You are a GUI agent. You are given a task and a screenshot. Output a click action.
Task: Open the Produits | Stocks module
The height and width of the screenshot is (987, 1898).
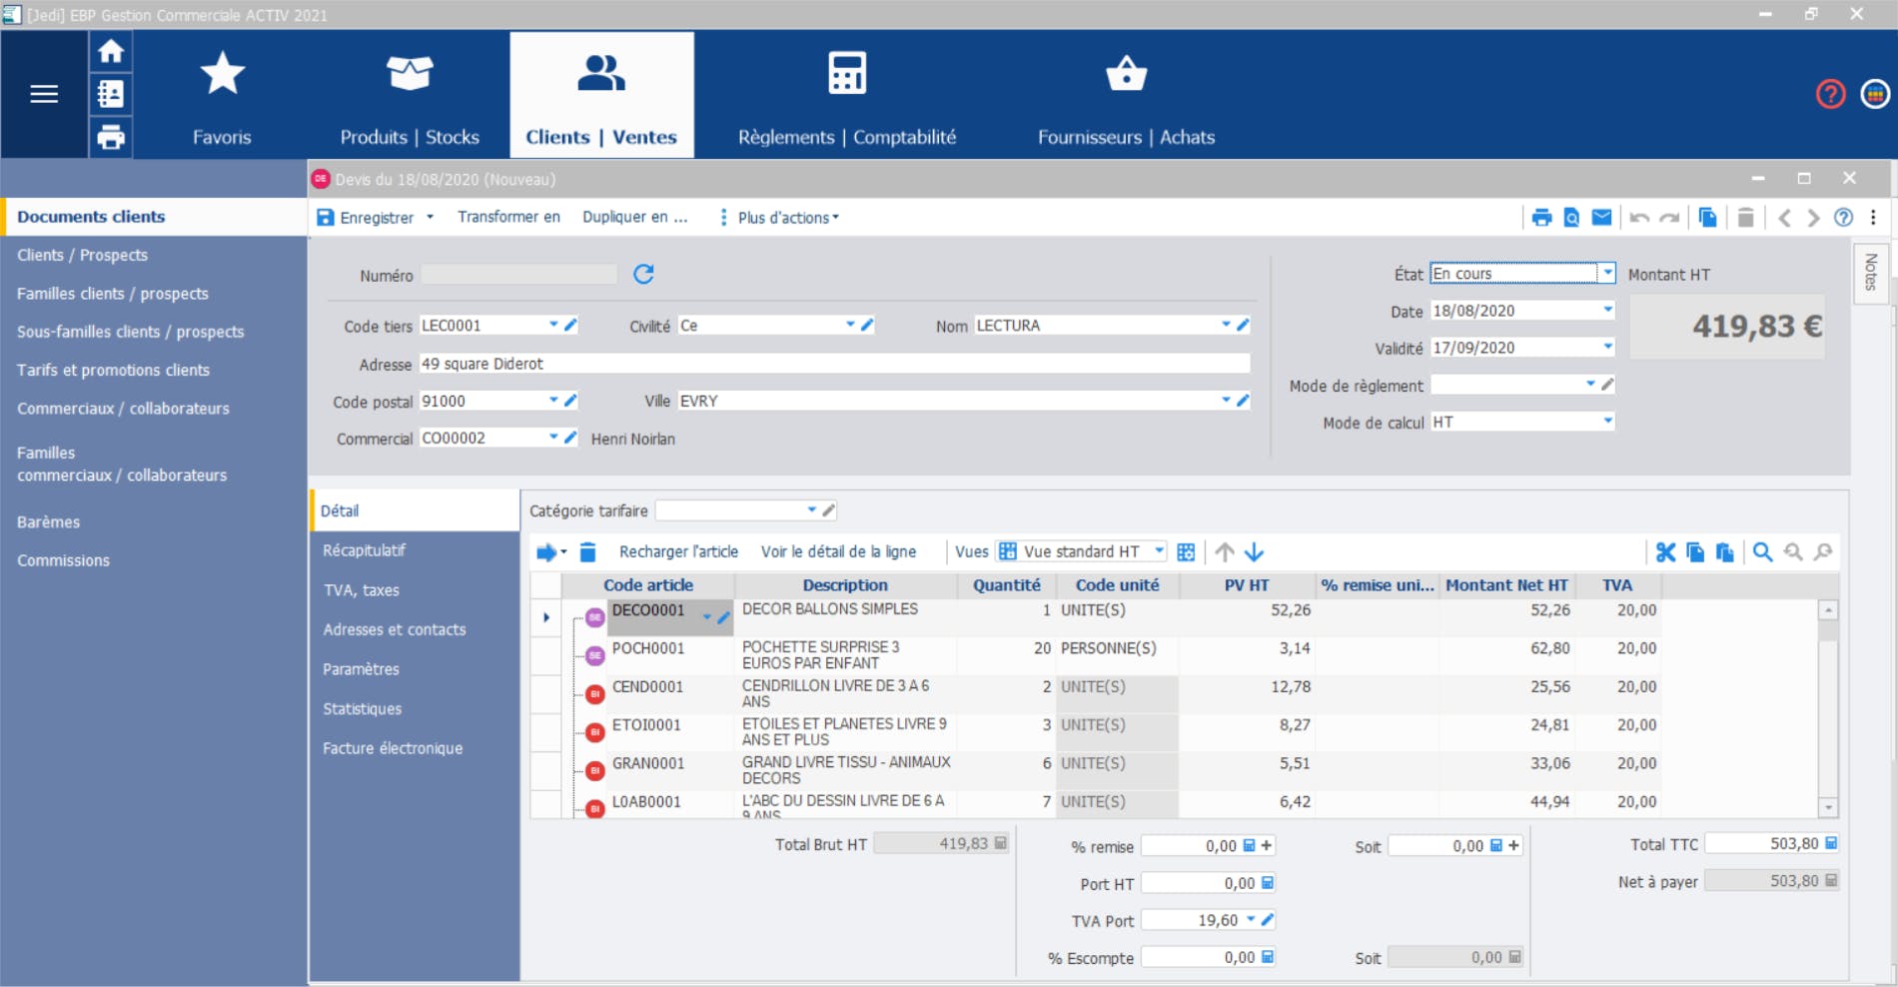pos(410,95)
